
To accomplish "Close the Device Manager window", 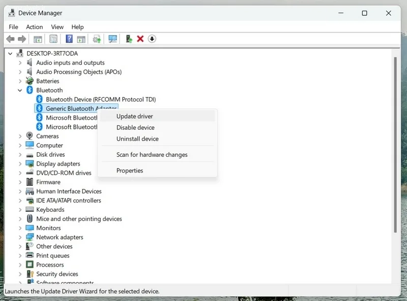I will pyautogui.click(x=388, y=13).
